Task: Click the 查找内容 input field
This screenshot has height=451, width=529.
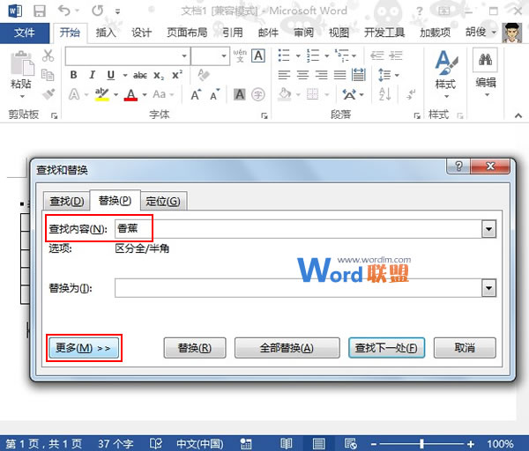Action: (x=299, y=229)
